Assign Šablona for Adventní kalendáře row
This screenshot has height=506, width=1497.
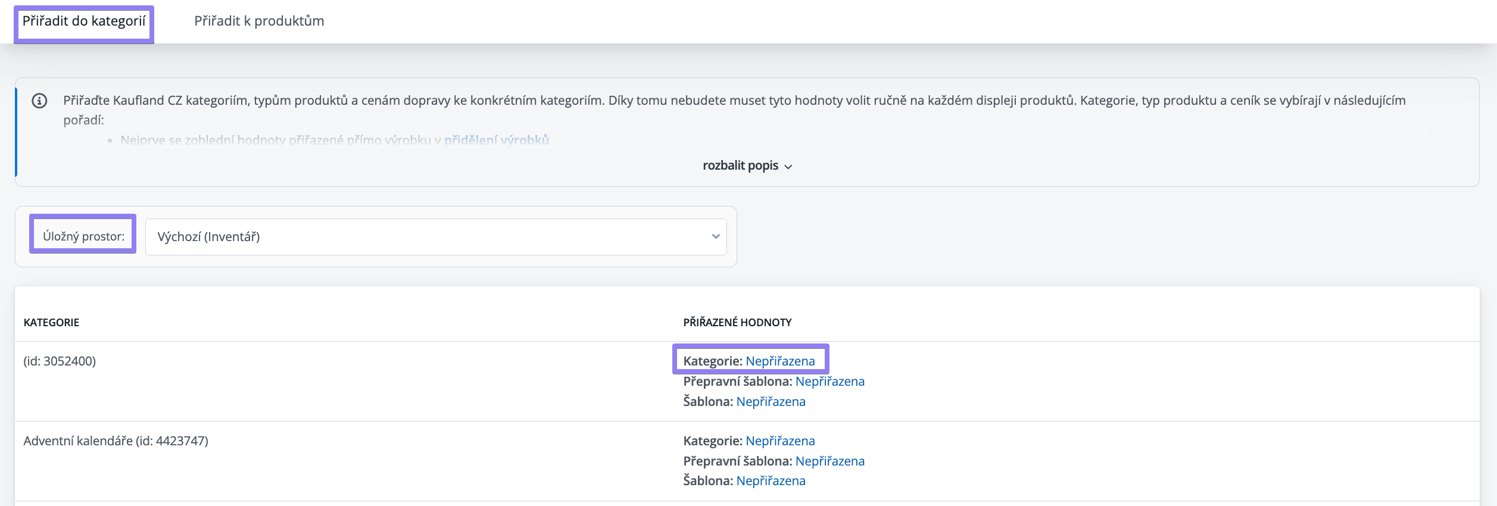point(771,480)
